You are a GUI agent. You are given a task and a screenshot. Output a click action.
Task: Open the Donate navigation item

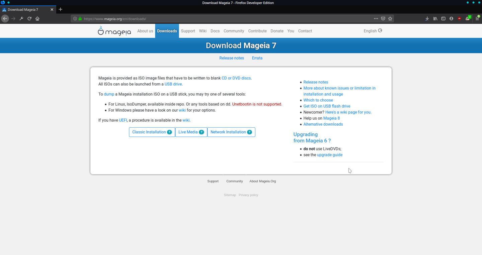pyautogui.click(x=277, y=31)
